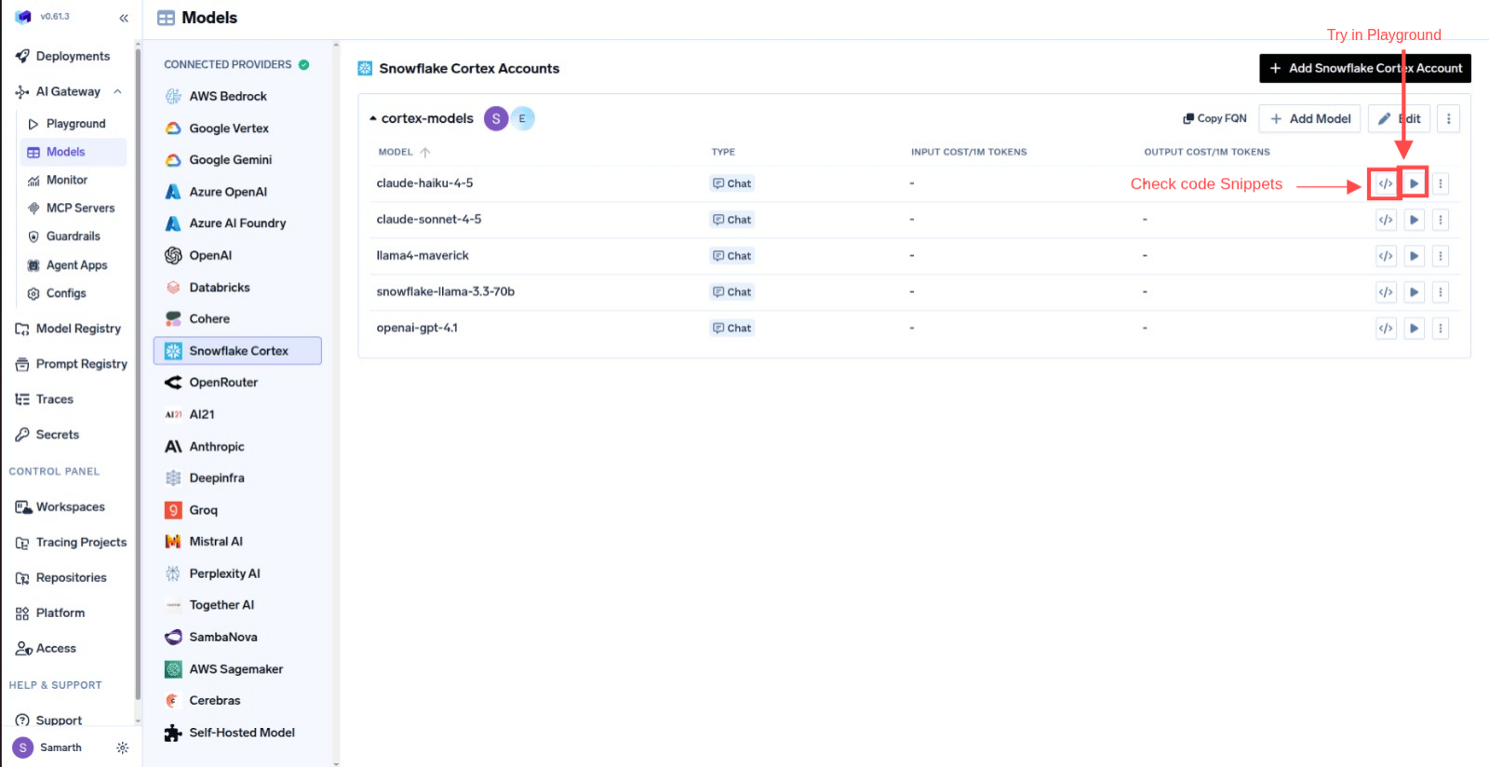Select the Google Gemini provider

coord(237,160)
